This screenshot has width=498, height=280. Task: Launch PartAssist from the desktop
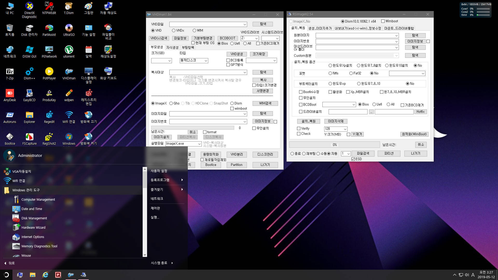click(49, 30)
